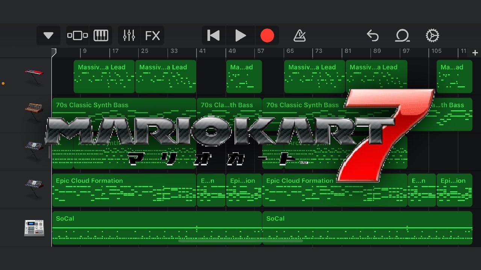The width and height of the screenshot is (481, 270).
Task: Start playback with Play button
Action: tap(240, 36)
